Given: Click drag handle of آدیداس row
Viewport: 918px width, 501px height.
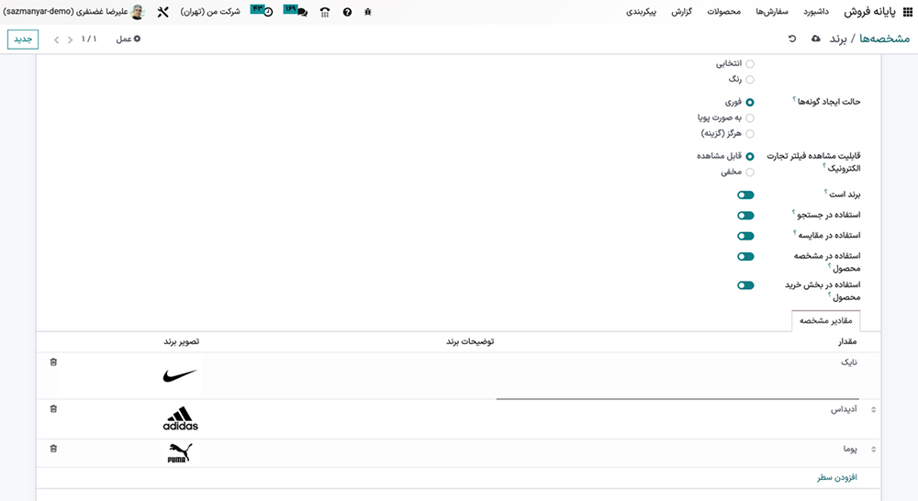Looking at the screenshot, I should pos(874,409).
